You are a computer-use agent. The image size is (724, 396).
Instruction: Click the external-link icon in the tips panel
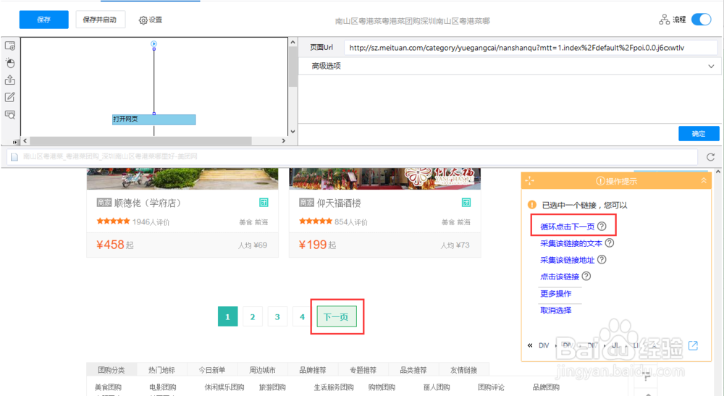pos(693,345)
